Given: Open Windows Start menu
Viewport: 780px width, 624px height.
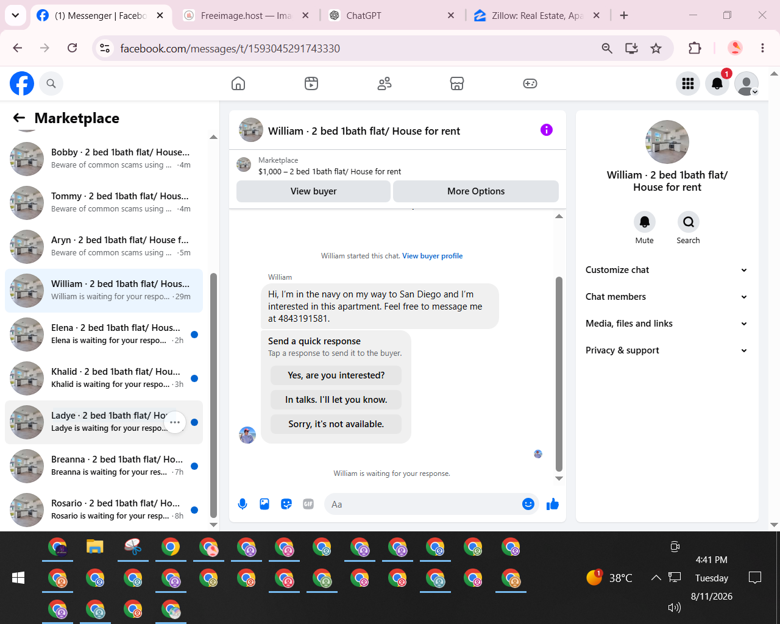Looking at the screenshot, I should (18, 578).
